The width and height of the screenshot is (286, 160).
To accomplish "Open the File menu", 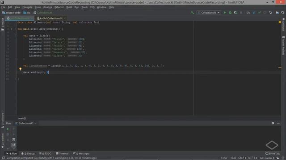I will point(3,7).
